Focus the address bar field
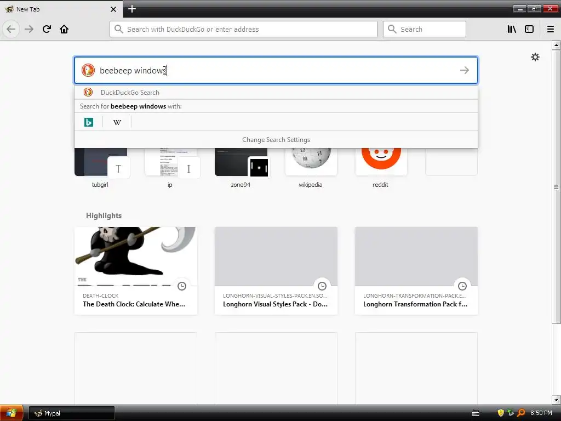This screenshot has width=561, height=421. pos(243,29)
